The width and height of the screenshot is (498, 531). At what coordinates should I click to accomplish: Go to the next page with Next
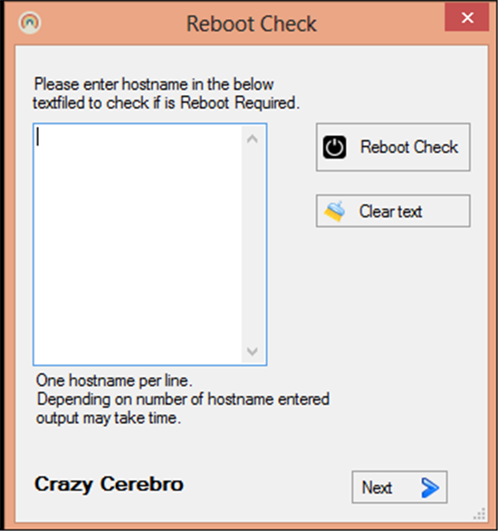(x=399, y=487)
